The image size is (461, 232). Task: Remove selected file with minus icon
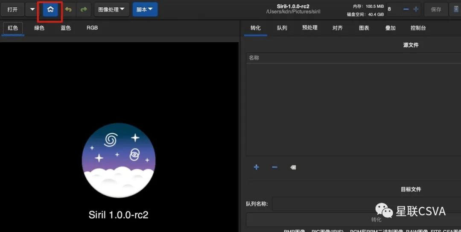coord(274,167)
